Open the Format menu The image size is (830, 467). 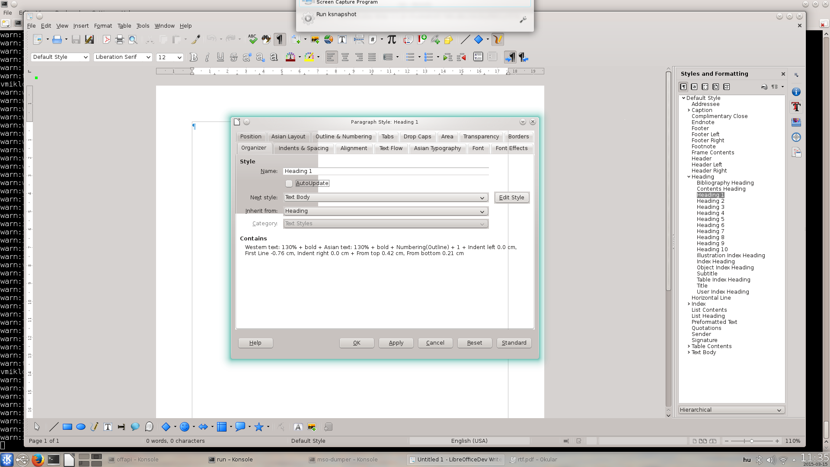click(103, 26)
